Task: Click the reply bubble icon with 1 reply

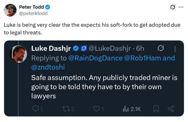Action: click(x=36, y=109)
